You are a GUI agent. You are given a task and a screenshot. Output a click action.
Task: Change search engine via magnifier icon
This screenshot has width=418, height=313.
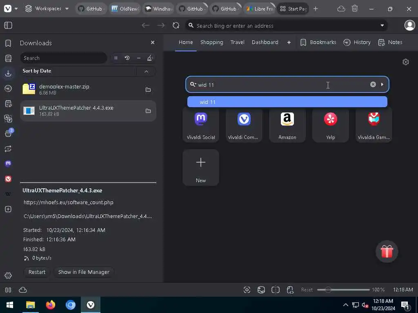tap(193, 85)
